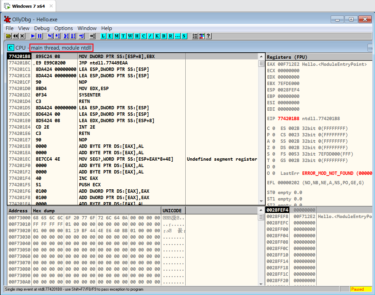Image resolution: width=375 pixels, height=295 pixels.
Task: Open Patches window with slash button
Action: click(150, 36)
